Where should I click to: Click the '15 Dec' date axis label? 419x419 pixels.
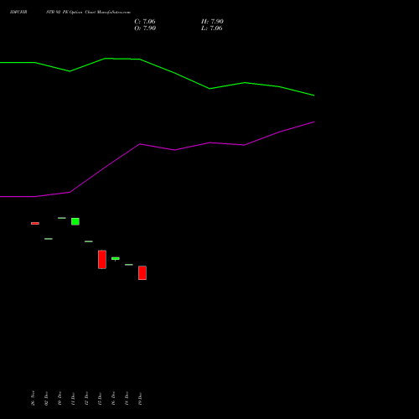(x=100, y=398)
